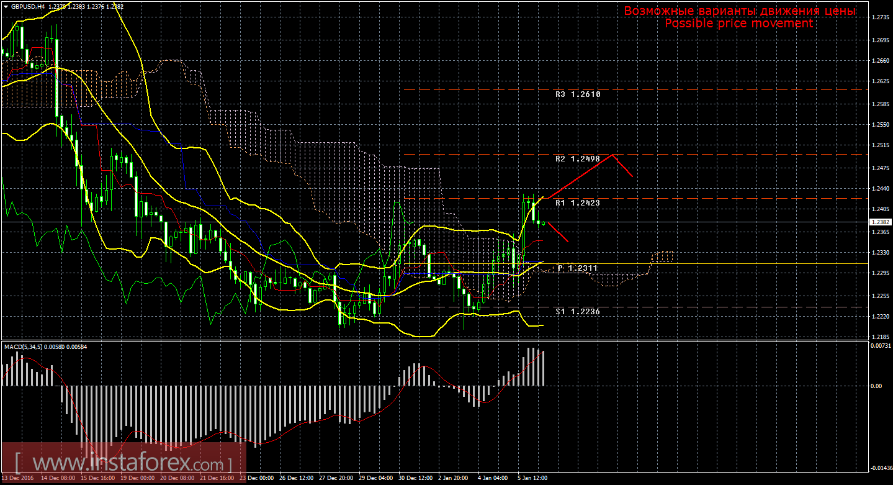Click the 1.2625 price axis label
The image size is (893, 485).
881,81
